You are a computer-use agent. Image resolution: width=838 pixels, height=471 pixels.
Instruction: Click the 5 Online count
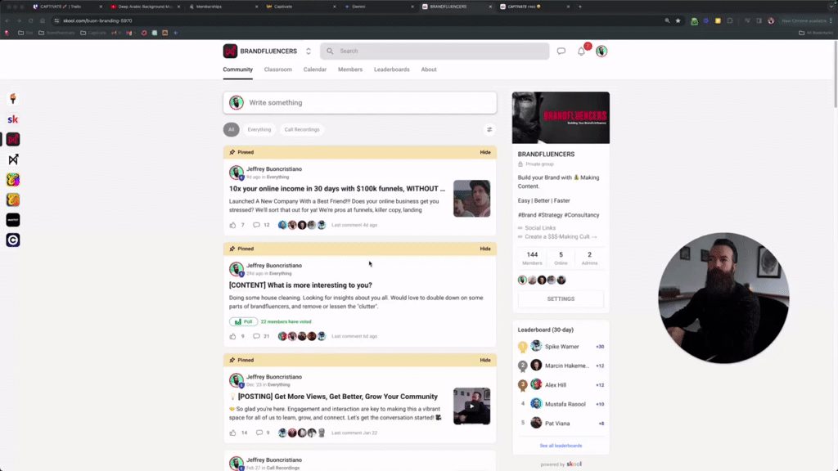tap(561, 258)
